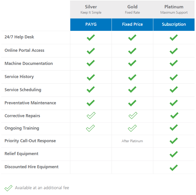The height and width of the screenshot is (195, 196).
Task: Click the Gold tier heading
Action: pyautogui.click(x=132, y=7)
